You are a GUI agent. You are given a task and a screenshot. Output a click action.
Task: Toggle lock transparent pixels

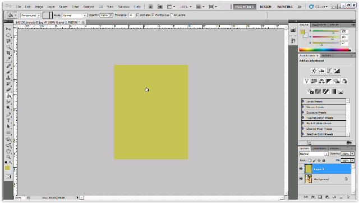tap(310, 160)
